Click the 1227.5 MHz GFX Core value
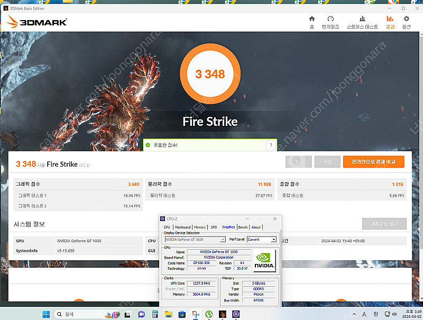The image size is (423, 320). pos(201,284)
